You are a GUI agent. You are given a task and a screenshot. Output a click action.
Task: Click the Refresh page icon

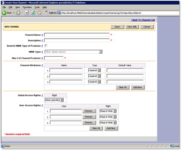point(33,13)
